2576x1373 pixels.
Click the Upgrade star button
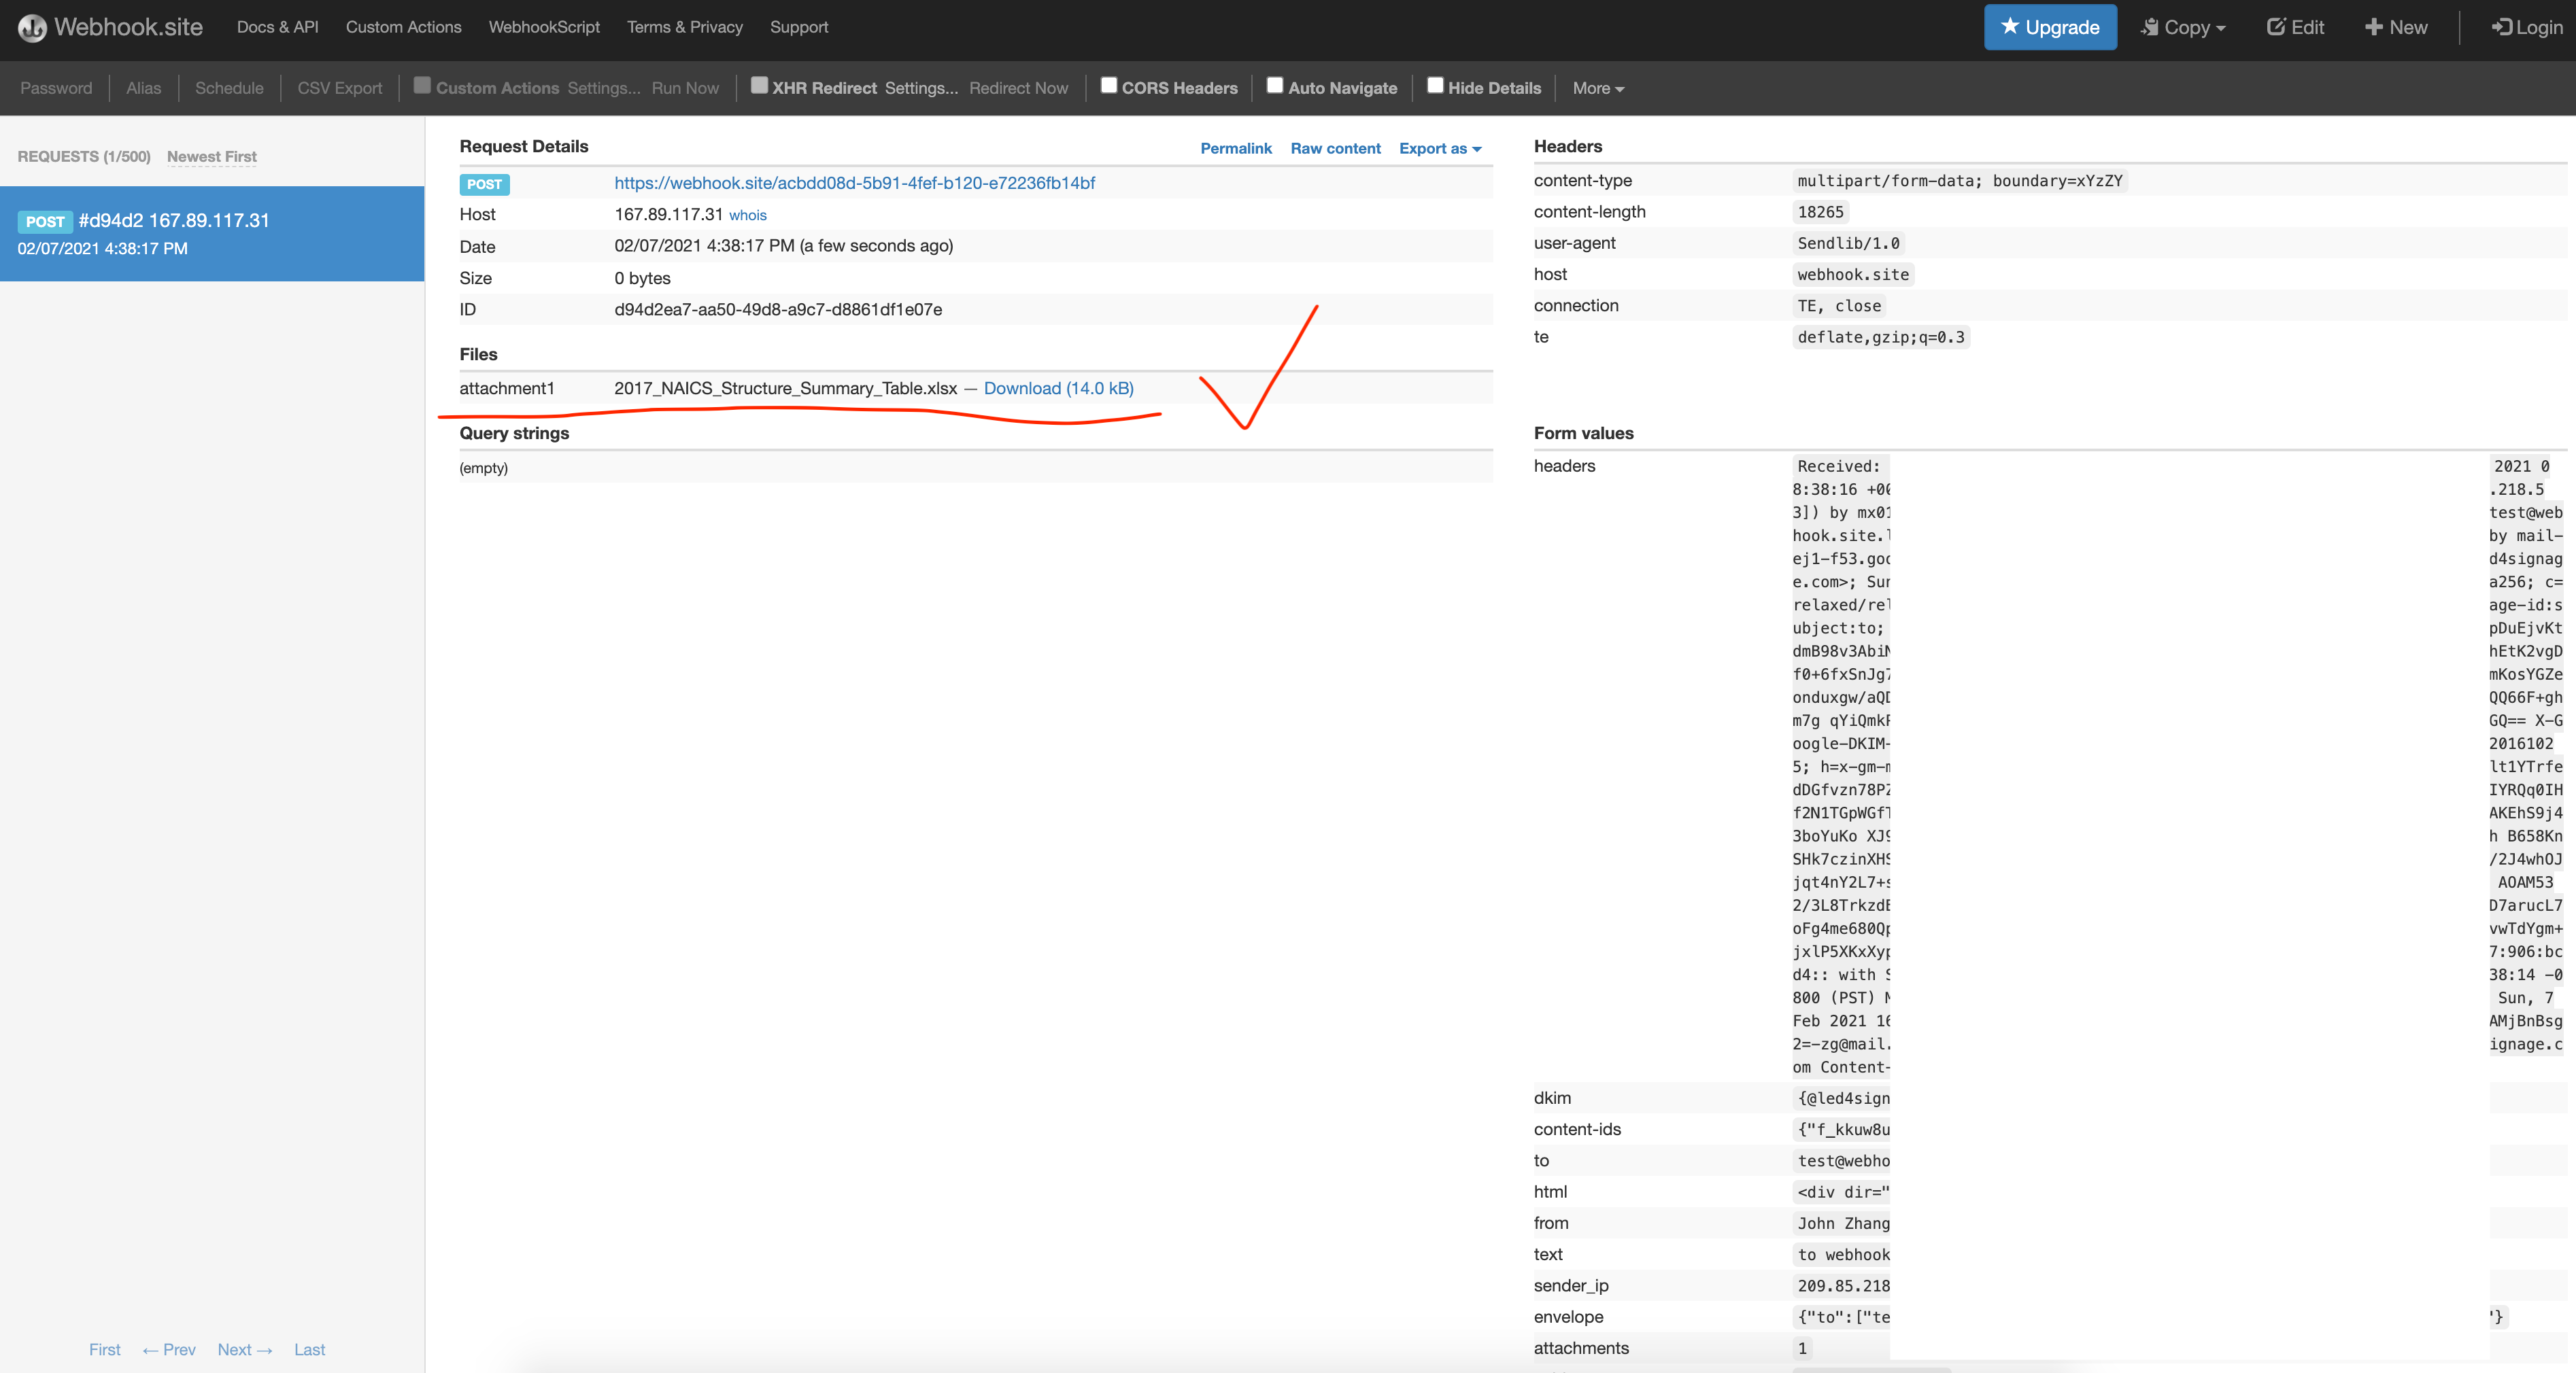[x=2050, y=27]
